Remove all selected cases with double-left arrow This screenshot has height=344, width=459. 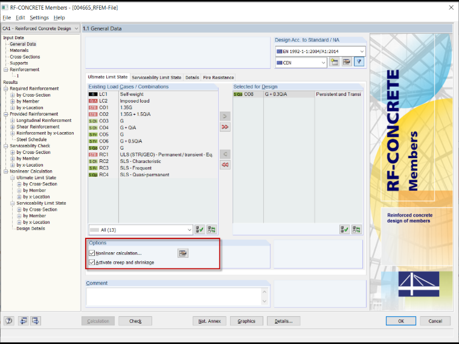[225, 165]
